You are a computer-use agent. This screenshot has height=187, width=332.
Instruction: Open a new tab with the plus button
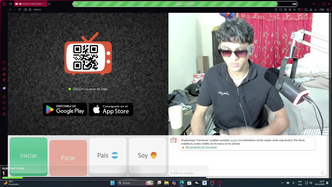click(x=49, y=4)
